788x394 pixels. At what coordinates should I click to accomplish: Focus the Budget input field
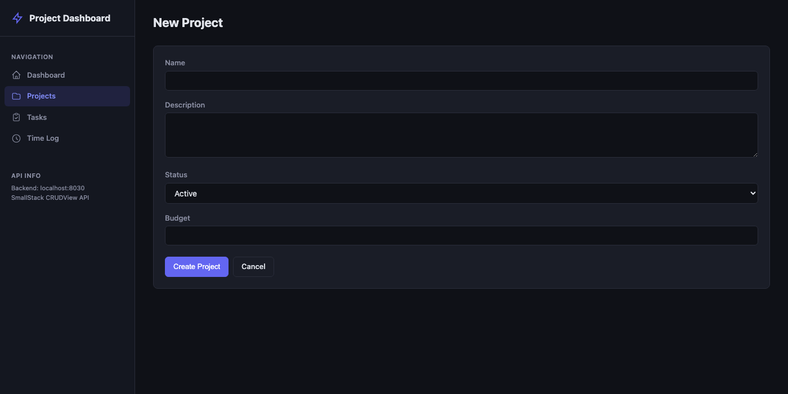click(461, 235)
